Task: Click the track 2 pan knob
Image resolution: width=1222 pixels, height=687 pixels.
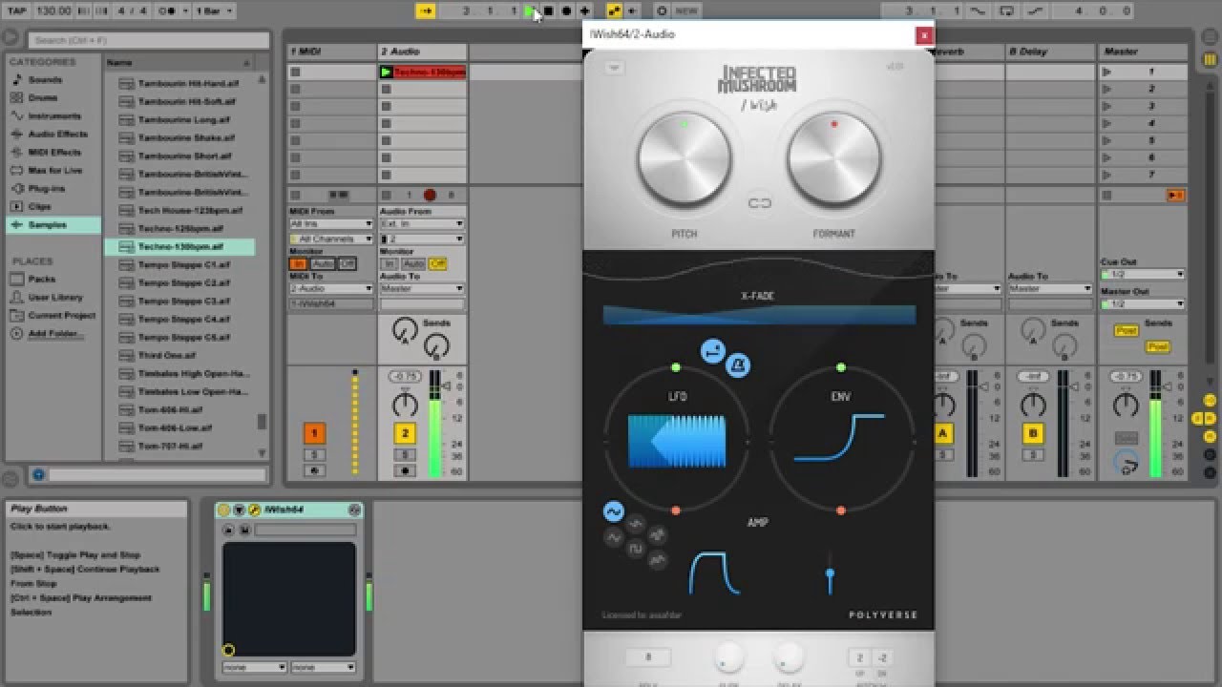Action: coord(405,406)
